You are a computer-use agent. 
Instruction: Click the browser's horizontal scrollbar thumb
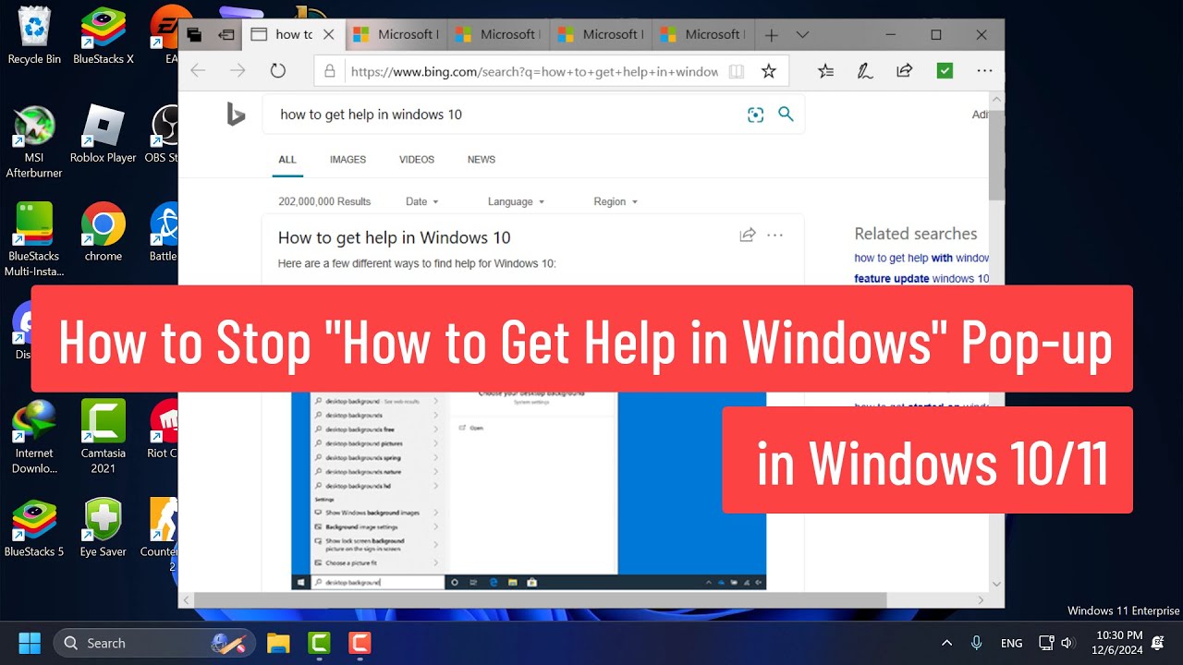click(x=541, y=600)
